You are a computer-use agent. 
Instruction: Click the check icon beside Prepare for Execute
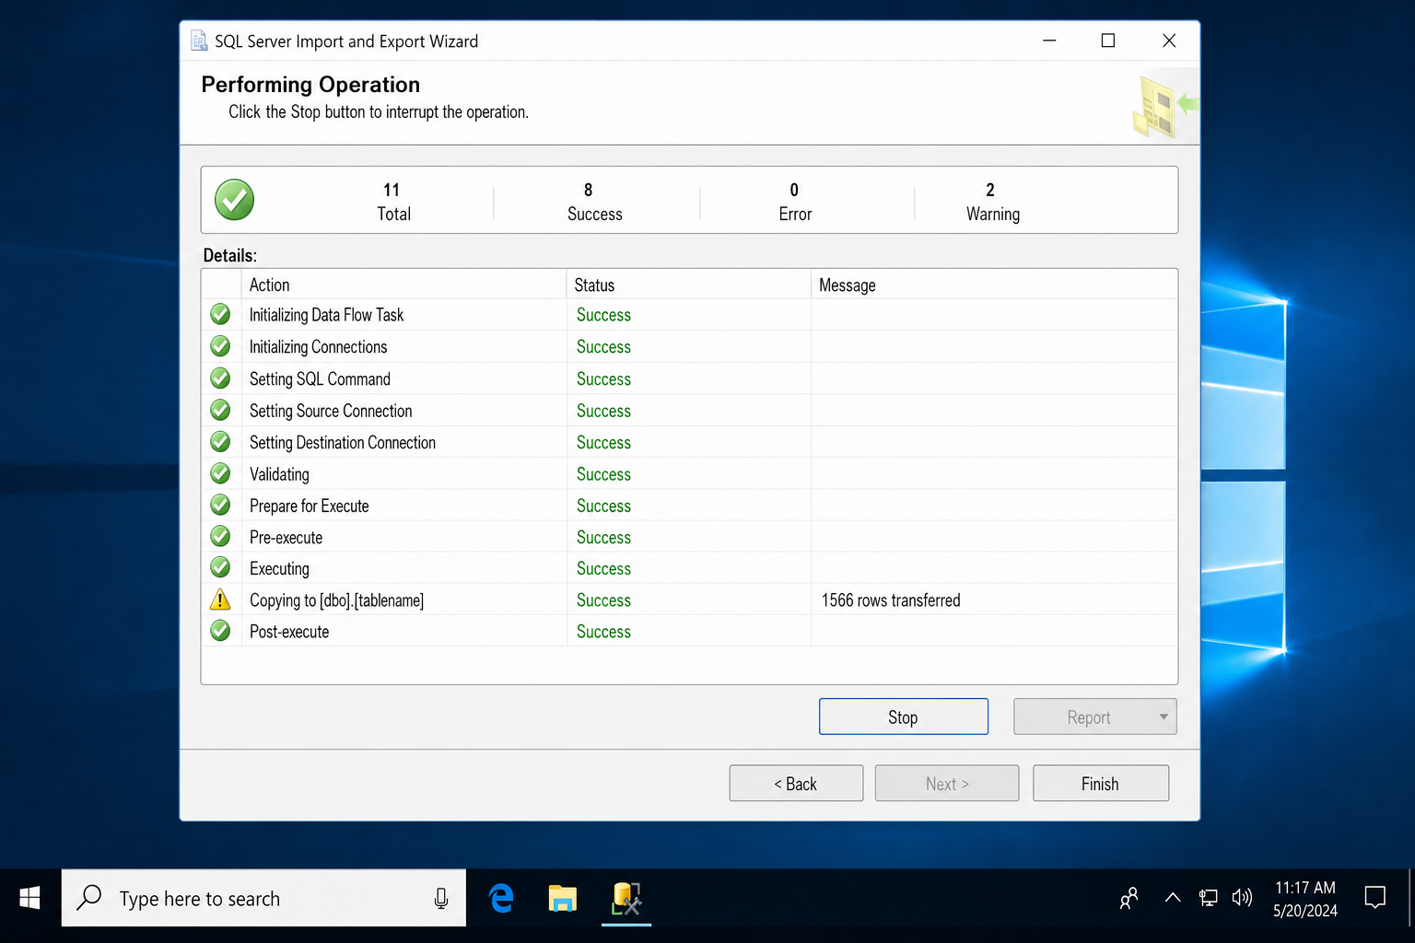[x=220, y=505]
